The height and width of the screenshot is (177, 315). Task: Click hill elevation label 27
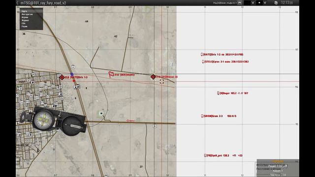(x=141, y=167)
